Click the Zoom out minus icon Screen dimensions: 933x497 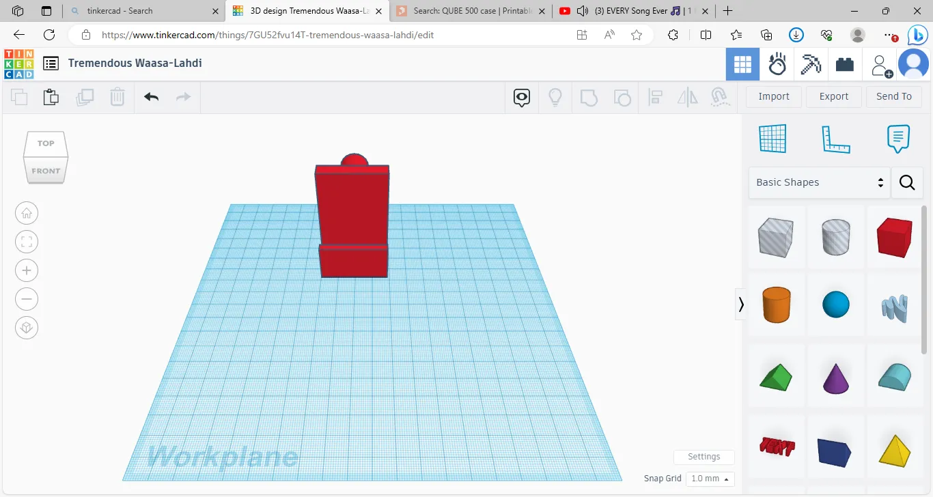27,299
